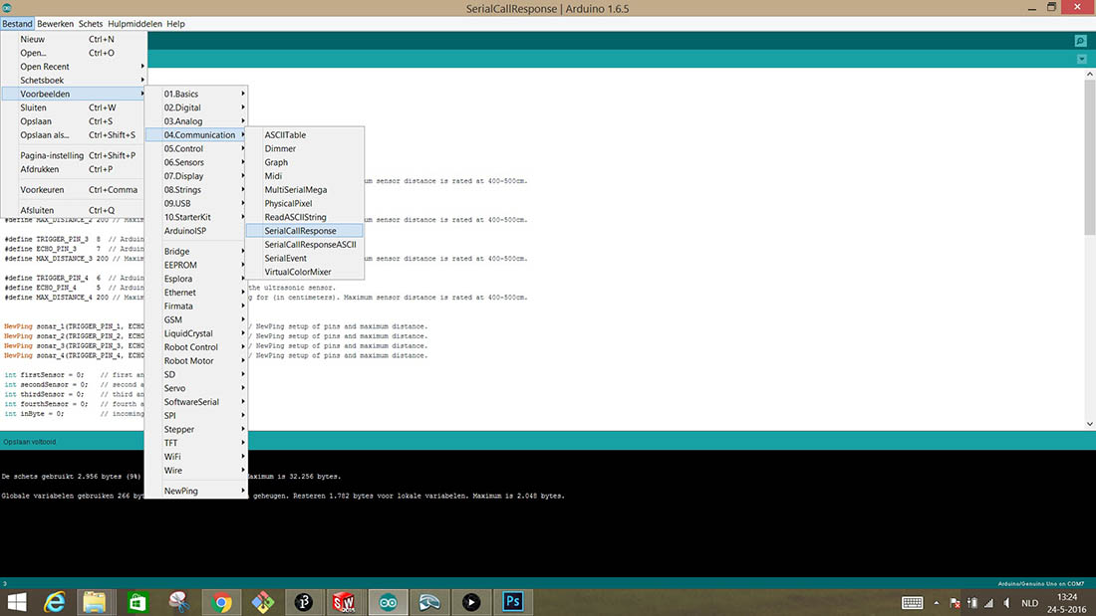Open Midi example sketch

click(x=305, y=176)
